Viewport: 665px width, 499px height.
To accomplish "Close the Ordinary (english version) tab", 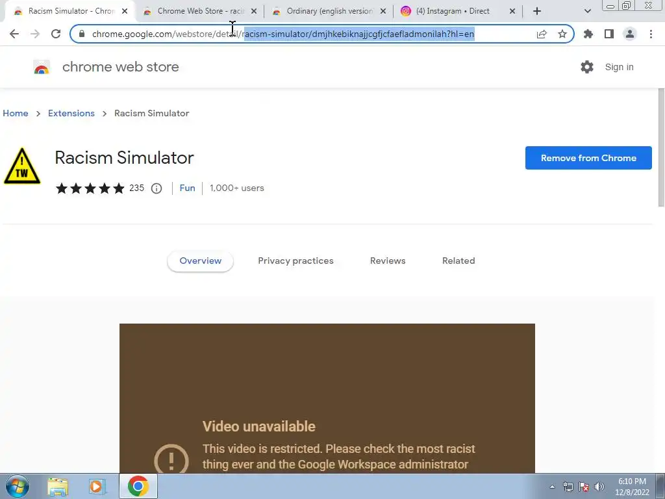I will tap(383, 12).
